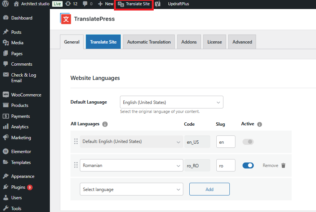Click the Payments dollar icon
The height and width of the screenshot is (212, 316).
[6, 116]
